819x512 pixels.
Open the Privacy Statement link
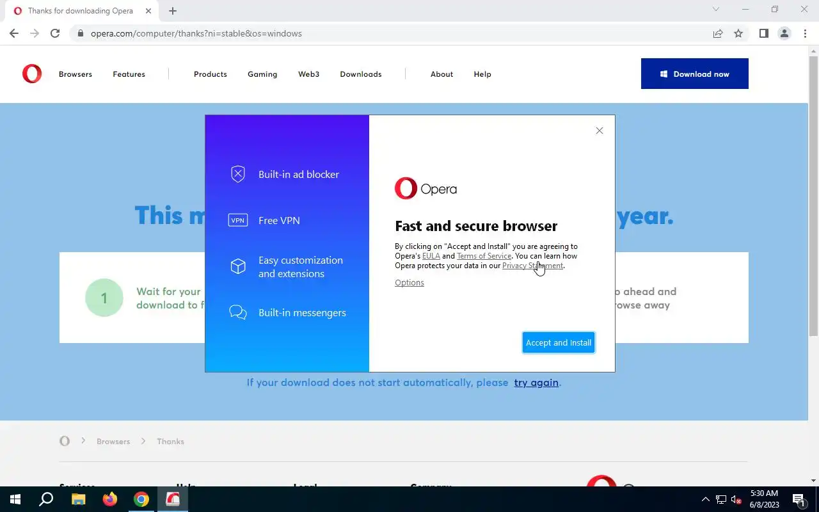pyautogui.click(x=532, y=266)
